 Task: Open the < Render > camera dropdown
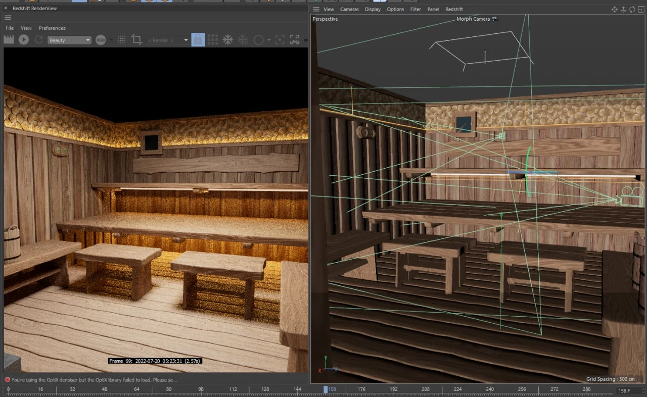tap(167, 40)
